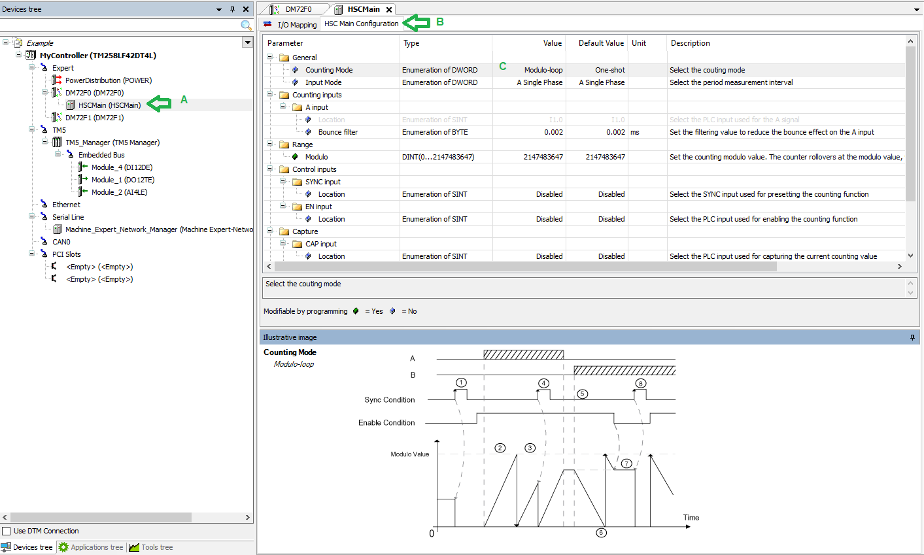Click the Embedded Bus icon
The width and height of the screenshot is (924, 555).
(x=70, y=155)
